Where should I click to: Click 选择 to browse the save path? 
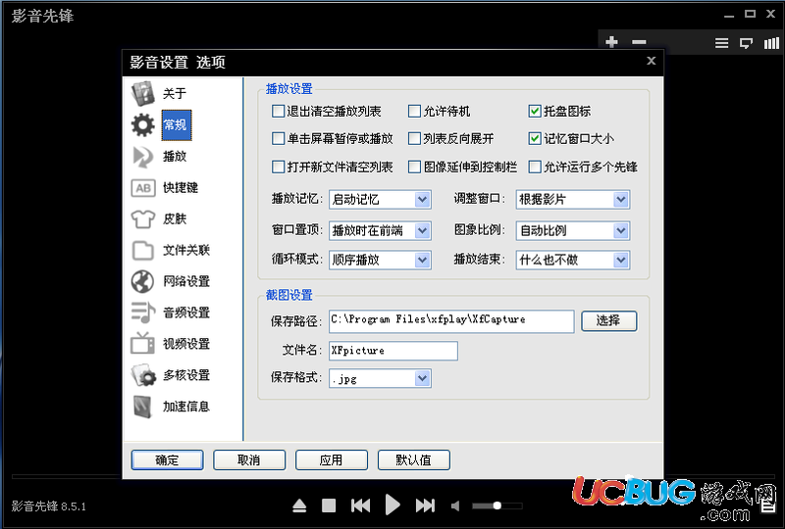pyautogui.click(x=608, y=321)
